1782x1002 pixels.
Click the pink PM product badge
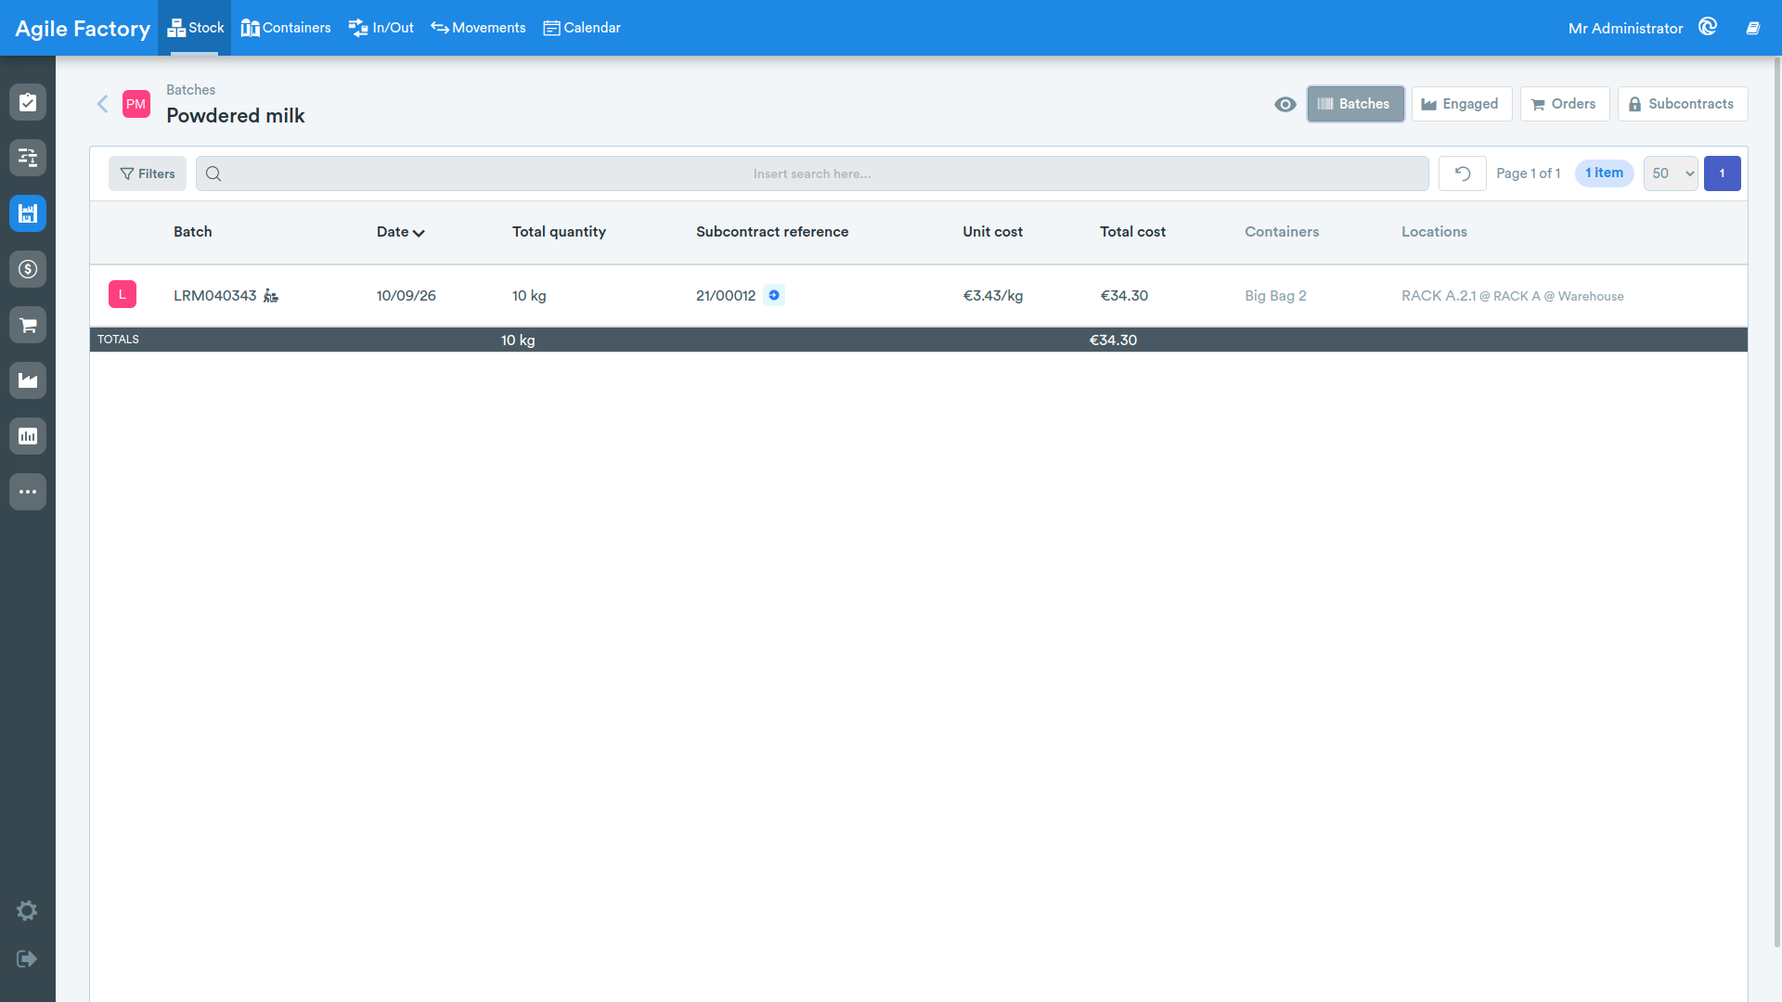136,104
